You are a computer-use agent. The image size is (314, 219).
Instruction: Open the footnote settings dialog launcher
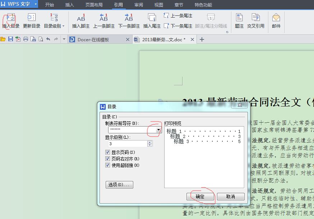tap(227, 32)
